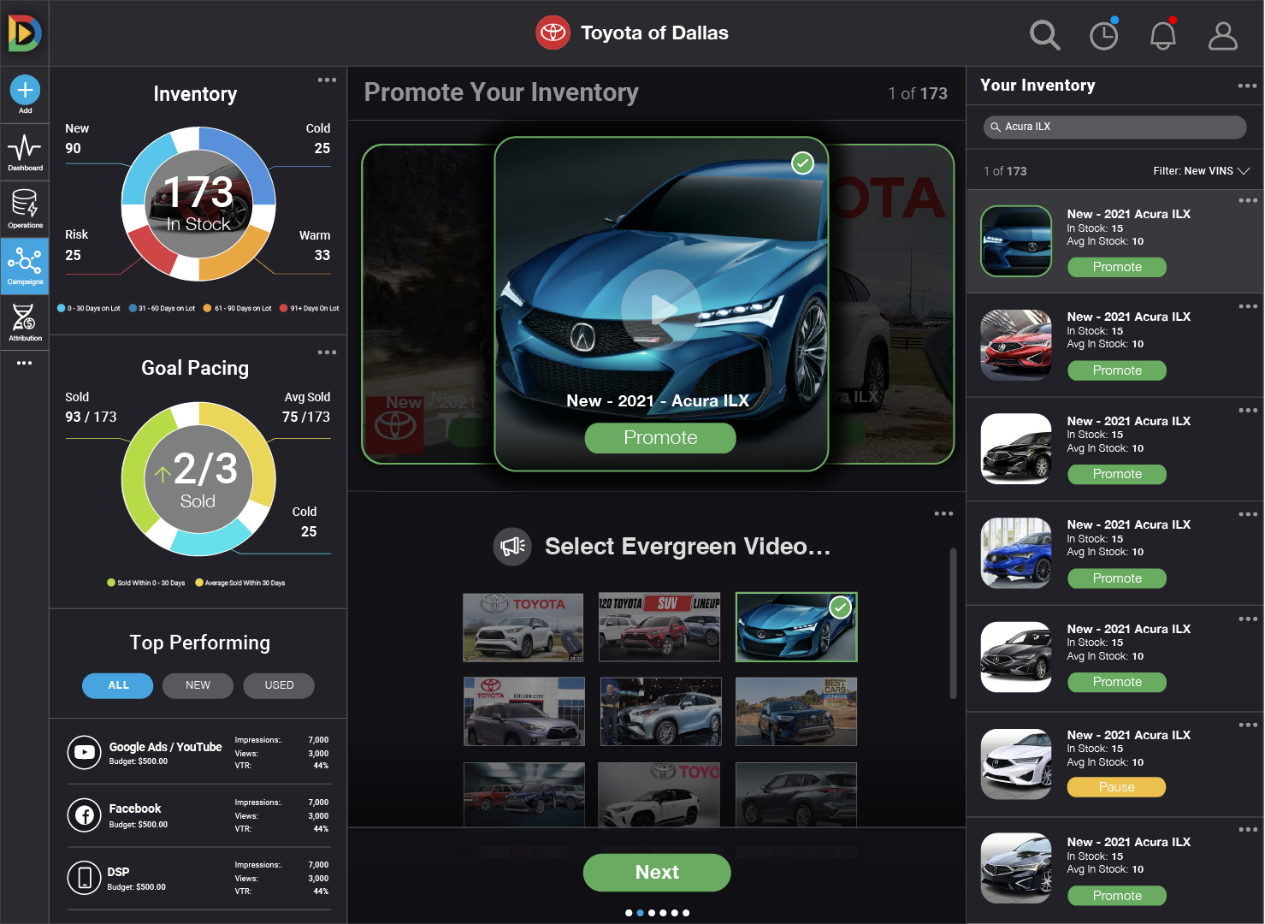Open the Inventory panel three-dot menu
This screenshot has width=1265, height=924.
point(327,80)
